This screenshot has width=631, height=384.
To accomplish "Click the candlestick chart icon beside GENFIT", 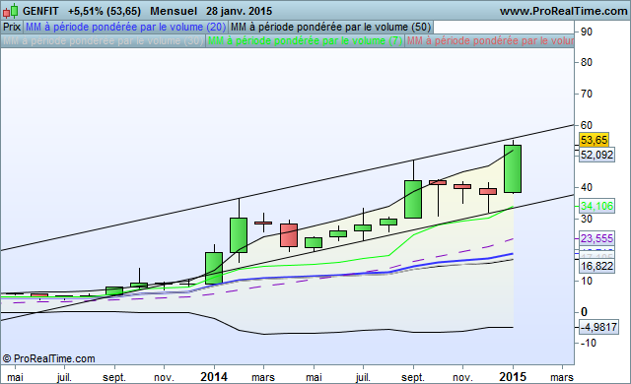I will click(11, 11).
